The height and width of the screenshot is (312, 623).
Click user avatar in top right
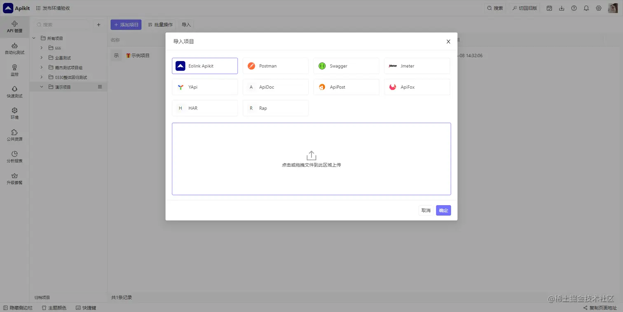tap(613, 8)
